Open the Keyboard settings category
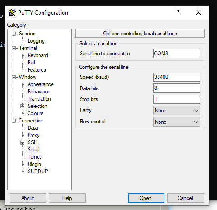Screen dimensions: 217x210 [38, 55]
